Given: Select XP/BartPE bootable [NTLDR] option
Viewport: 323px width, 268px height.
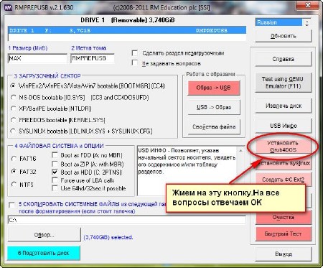Looking at the screenshot, I should click(x=14, y=108).
